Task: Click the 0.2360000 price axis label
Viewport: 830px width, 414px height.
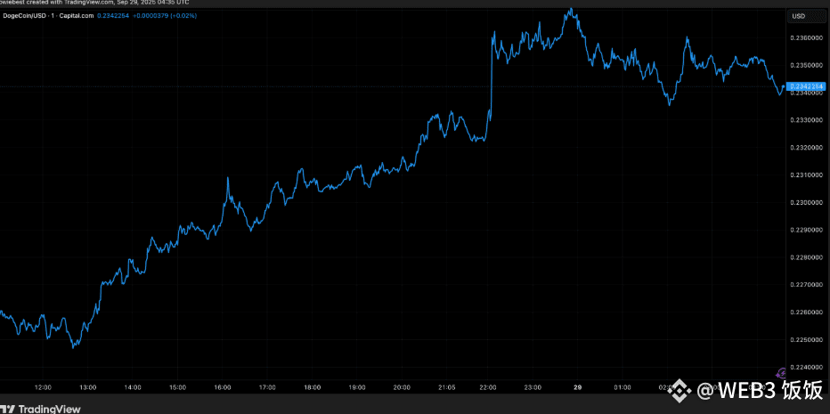Action: tap(806, 38)
